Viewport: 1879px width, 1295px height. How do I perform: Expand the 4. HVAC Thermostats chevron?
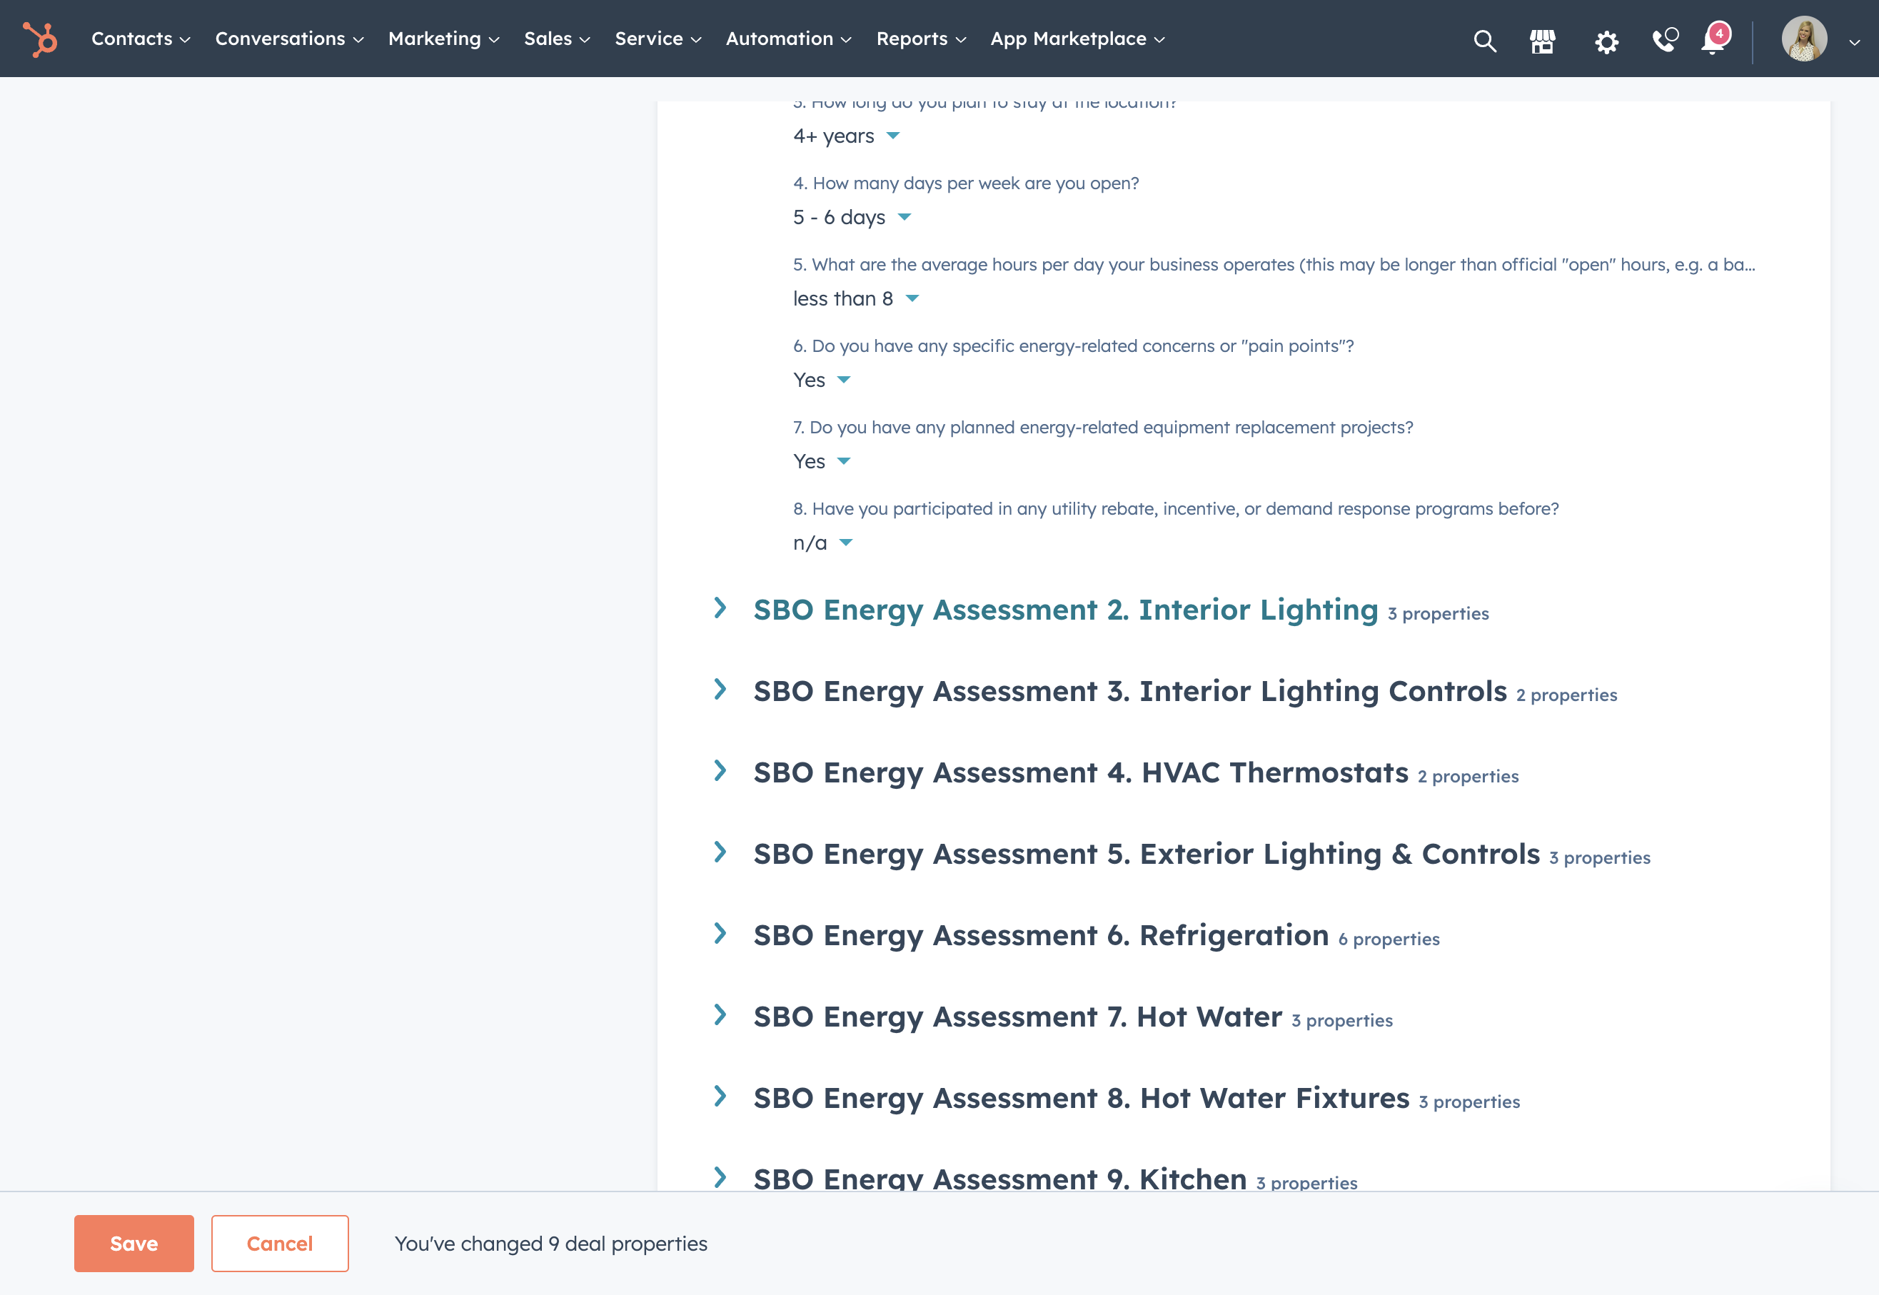coord(720,770)
